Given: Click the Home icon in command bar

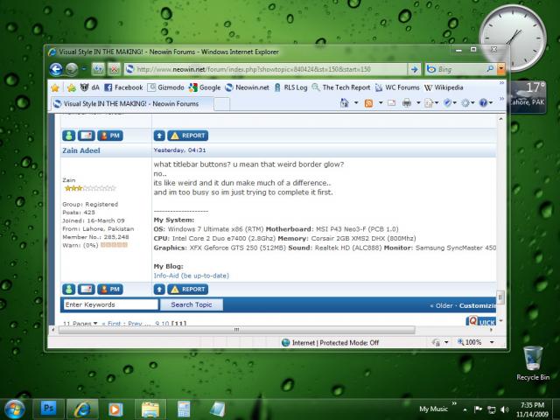Looking at the screenshot, I should pyautogui.click(x=344, y=103).
